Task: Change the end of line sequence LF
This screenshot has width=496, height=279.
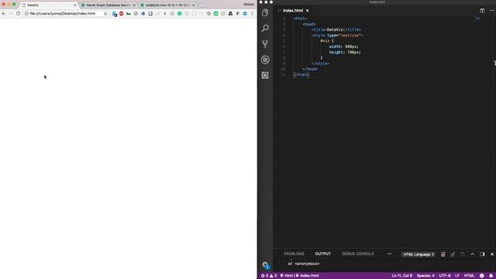Action: [457, 276]
